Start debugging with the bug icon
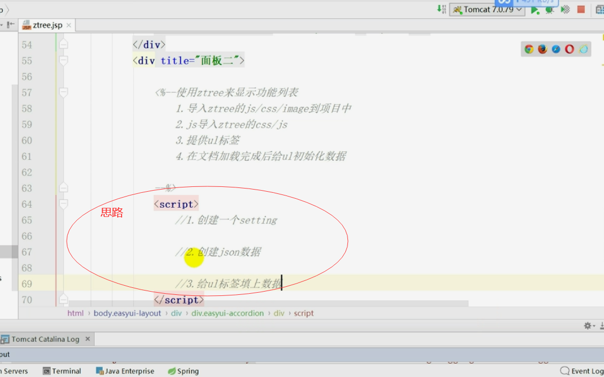This screenshot has width=604, height=377. [x=550, y=10]
